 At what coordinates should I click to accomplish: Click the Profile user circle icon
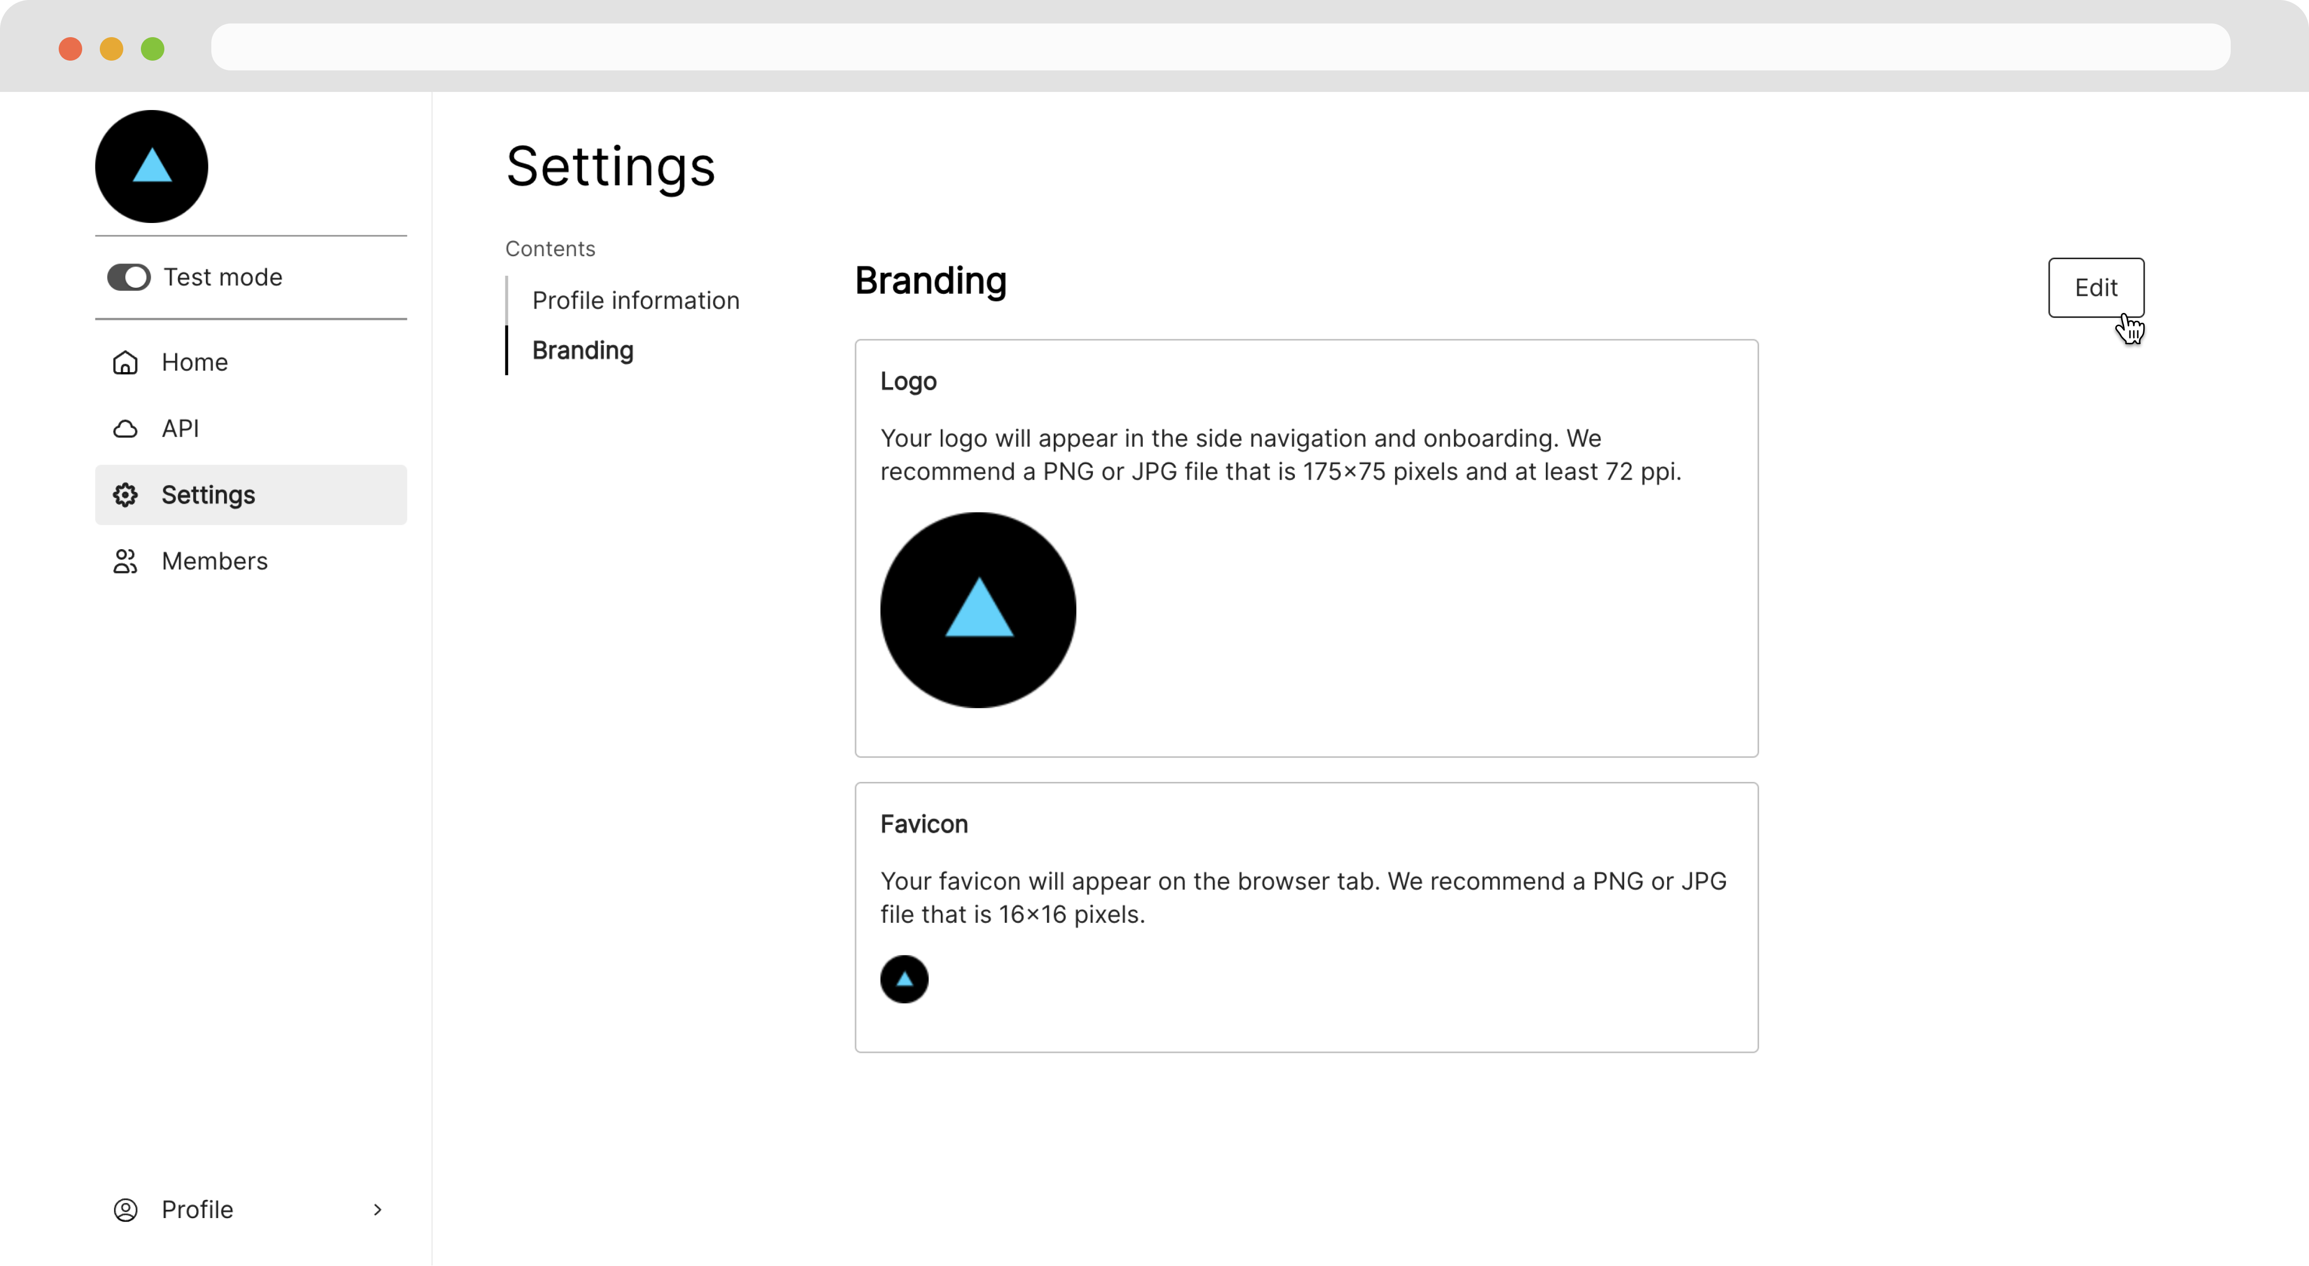pos(126,1210)
